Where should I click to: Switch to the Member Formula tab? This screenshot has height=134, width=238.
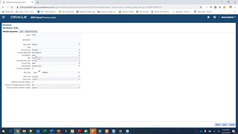point(31,32)
